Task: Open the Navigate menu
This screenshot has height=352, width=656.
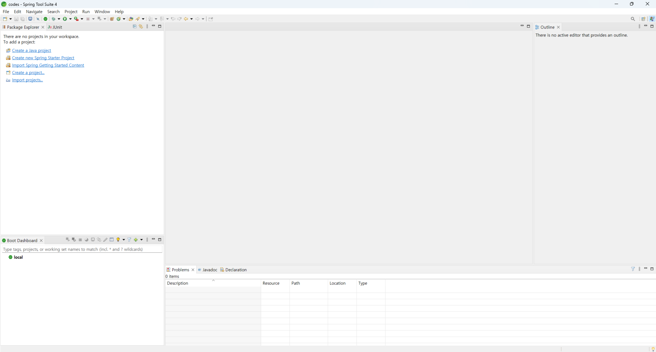Action: [34, 12]
